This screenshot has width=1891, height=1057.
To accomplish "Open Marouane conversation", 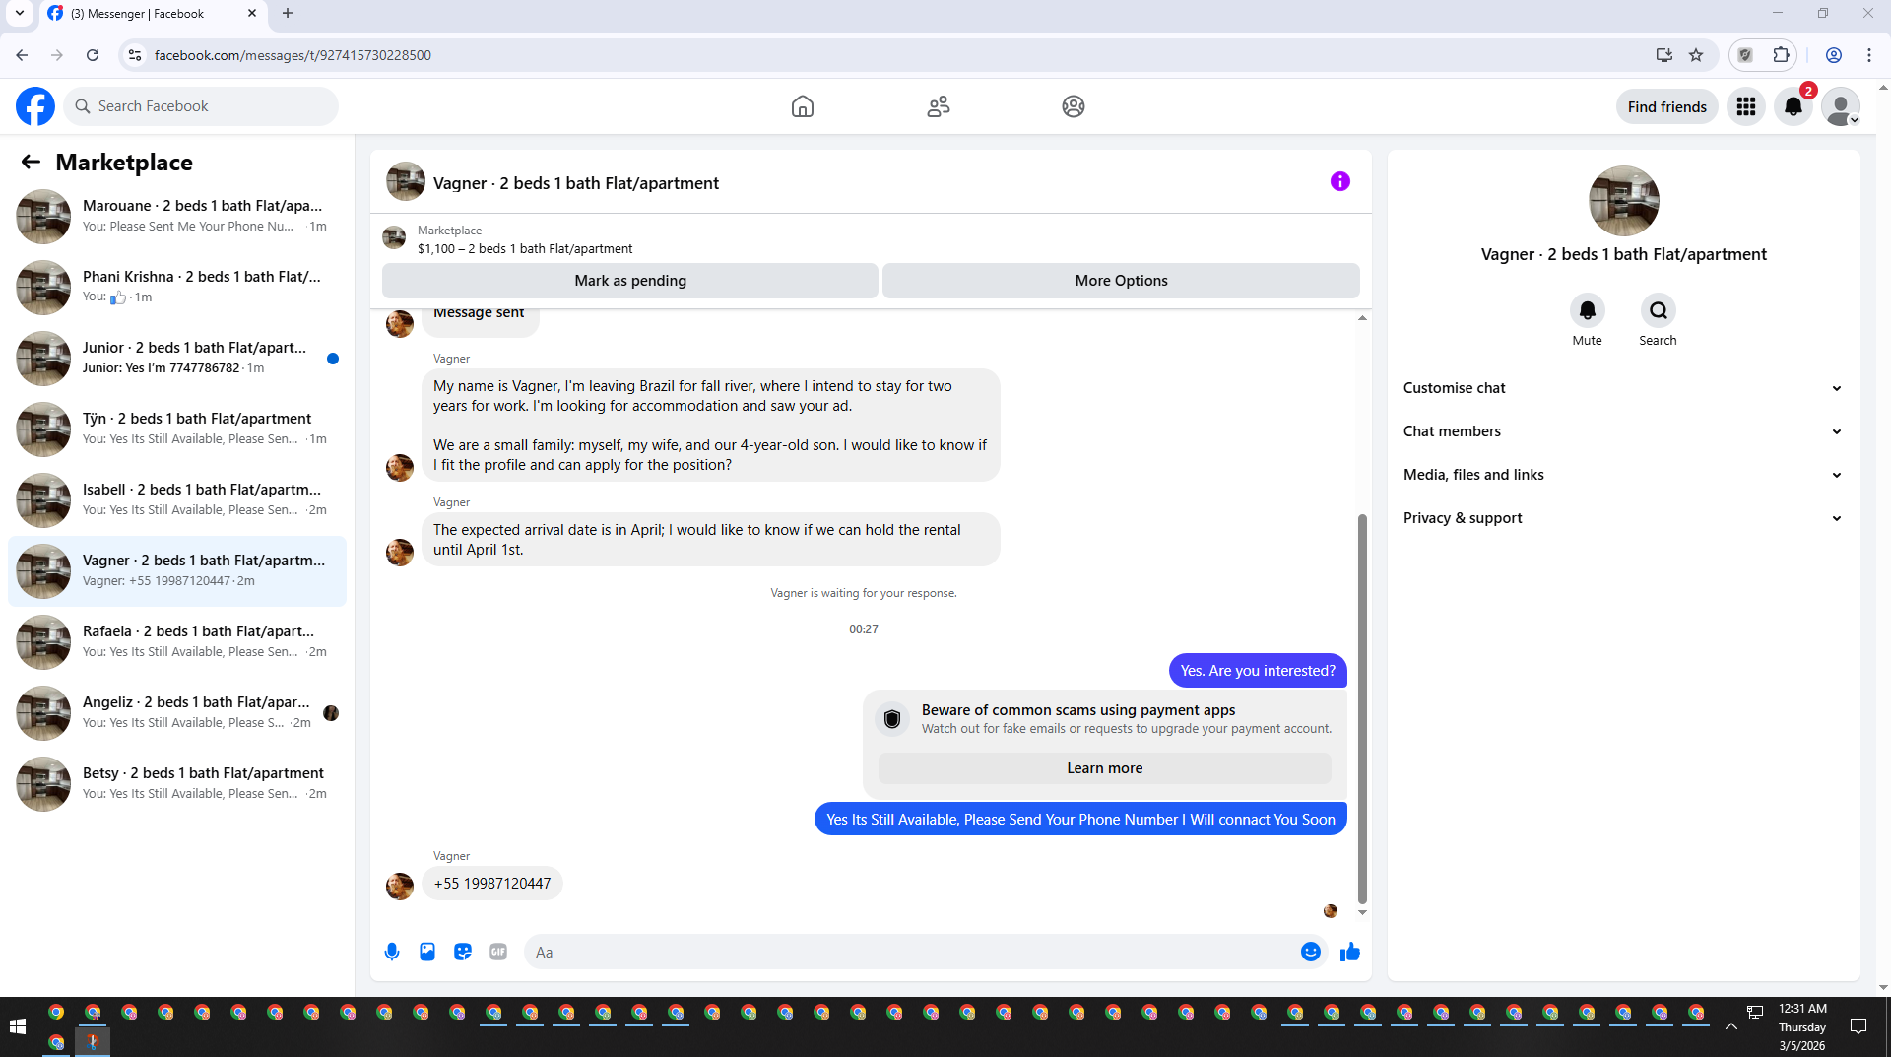I will pos(177,217).
